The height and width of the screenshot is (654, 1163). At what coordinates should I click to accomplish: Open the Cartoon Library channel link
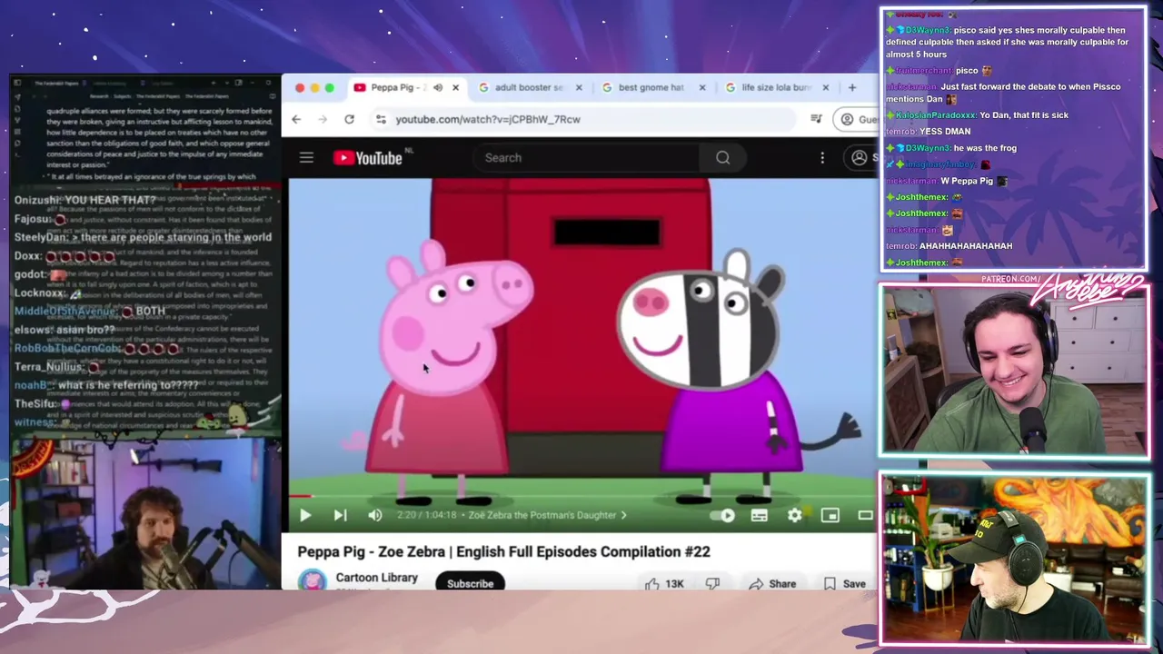[376, 578]
